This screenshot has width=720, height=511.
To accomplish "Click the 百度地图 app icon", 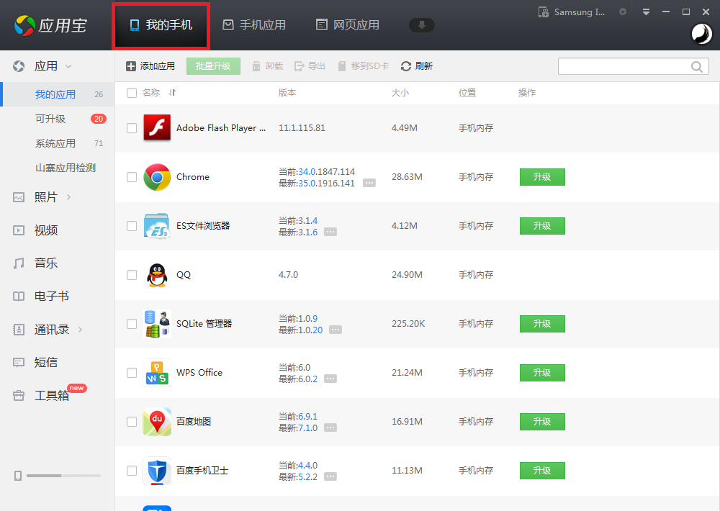I will [x=157, y=422].
